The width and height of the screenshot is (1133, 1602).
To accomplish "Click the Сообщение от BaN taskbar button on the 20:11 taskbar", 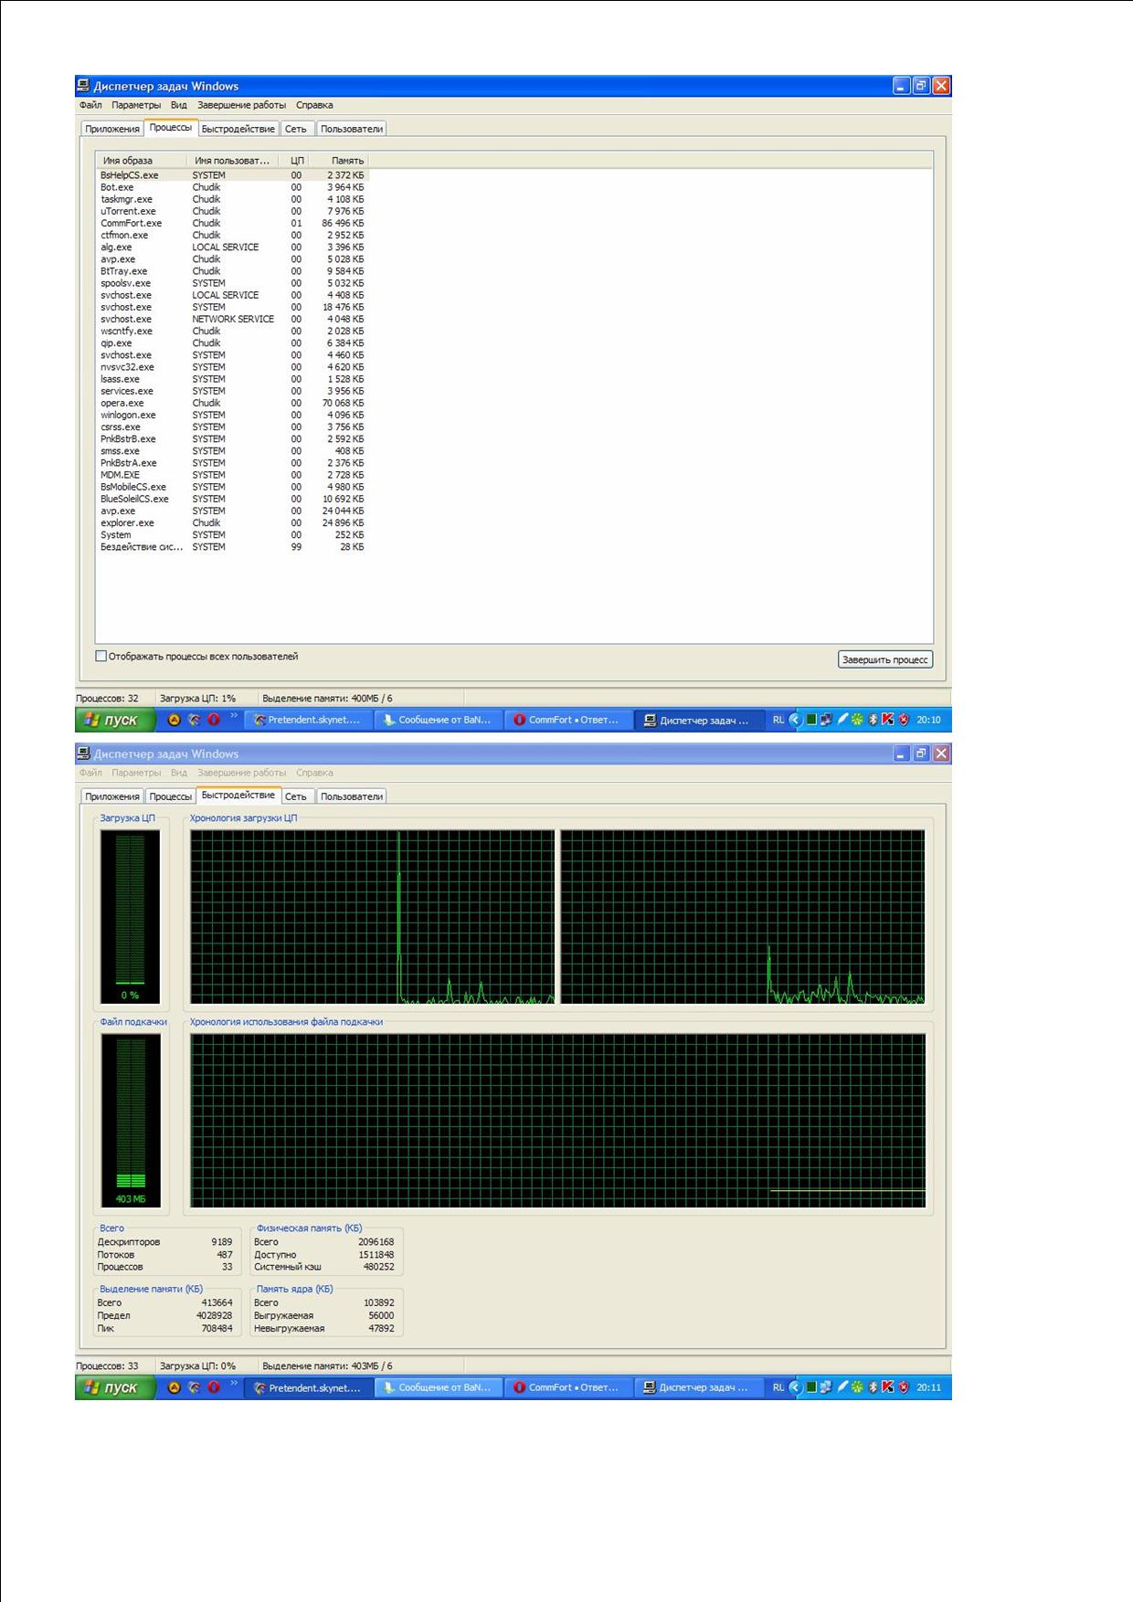I will (x=438, y=1387).
